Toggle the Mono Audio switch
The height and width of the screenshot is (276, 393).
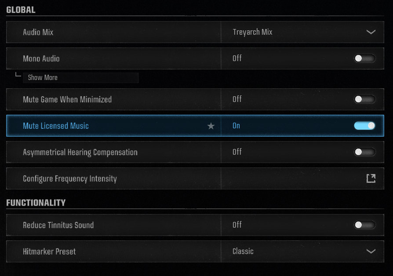click(x=364, y=58)
